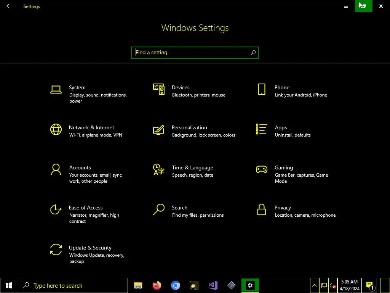Open the Apps settings label

point(281,127)
